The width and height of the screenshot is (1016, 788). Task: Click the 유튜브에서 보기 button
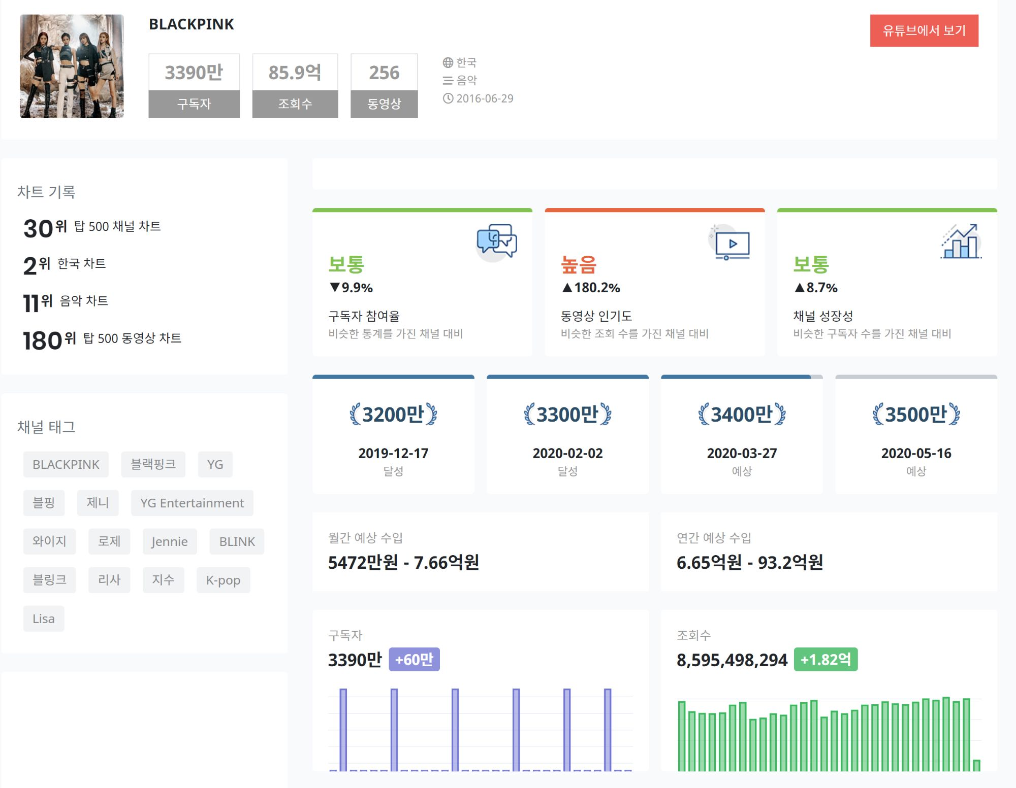click(924, 30)
